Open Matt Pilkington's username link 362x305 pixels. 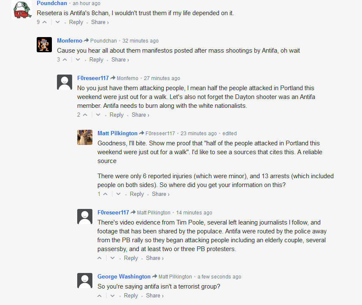point(117,134)
